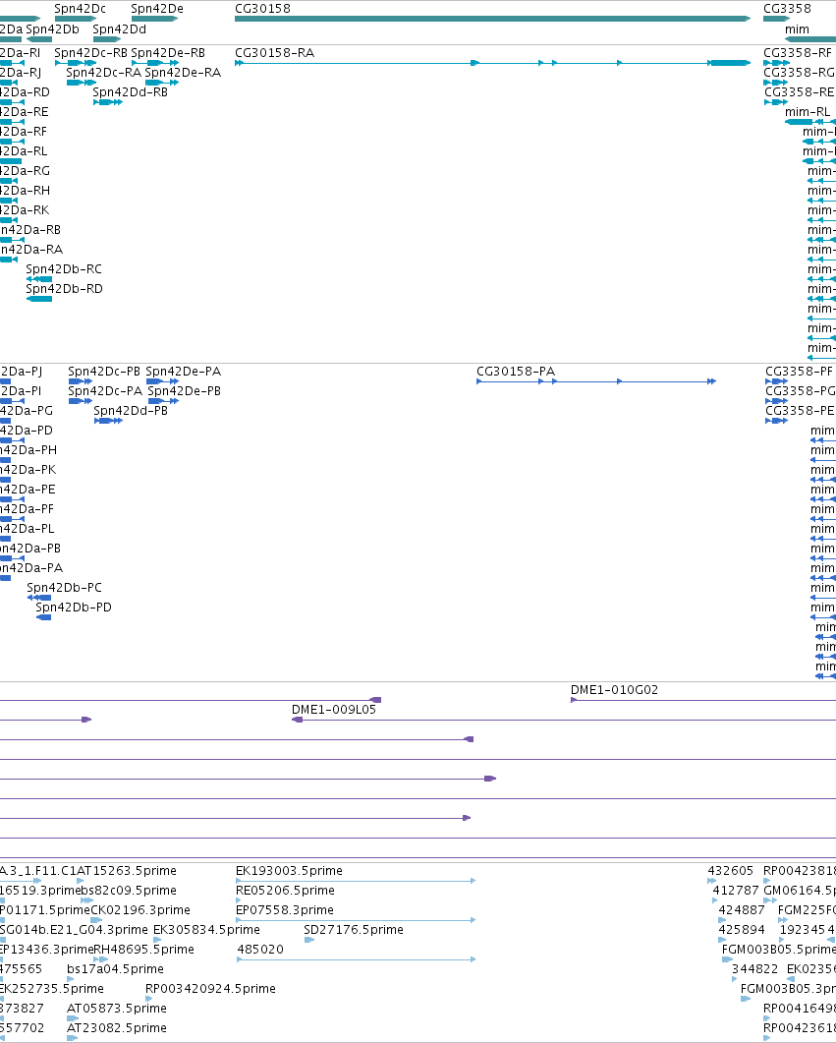The width and height of the screenshot is (836, 1043).
Task: Click the Spn42De gene label
Action: click(x=157, y=9)
